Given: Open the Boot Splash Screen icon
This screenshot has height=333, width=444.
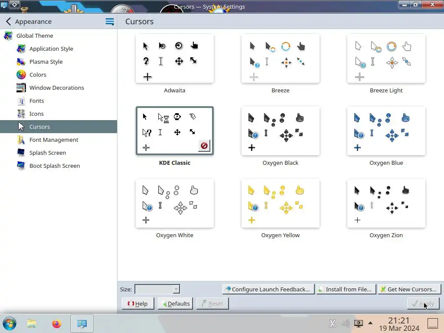Looking at the screenshot, I should pyautogui.click(x=21, y=166).
